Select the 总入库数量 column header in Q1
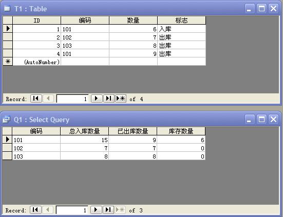Image resolution: width=283 pixels, height=217 pixels. 84,131
